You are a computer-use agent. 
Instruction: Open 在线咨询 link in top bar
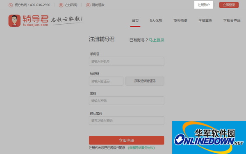click(x=71, y=5)
